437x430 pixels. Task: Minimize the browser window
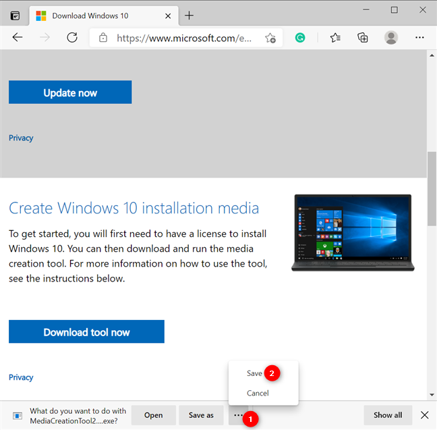[x=366, y=10]
